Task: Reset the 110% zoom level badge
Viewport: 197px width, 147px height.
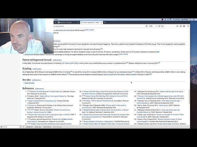Action: (x=151, y=26)
